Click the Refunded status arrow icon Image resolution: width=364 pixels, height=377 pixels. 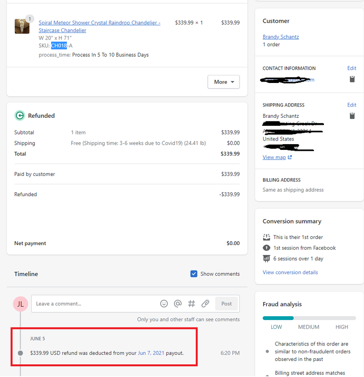point(20,115)
